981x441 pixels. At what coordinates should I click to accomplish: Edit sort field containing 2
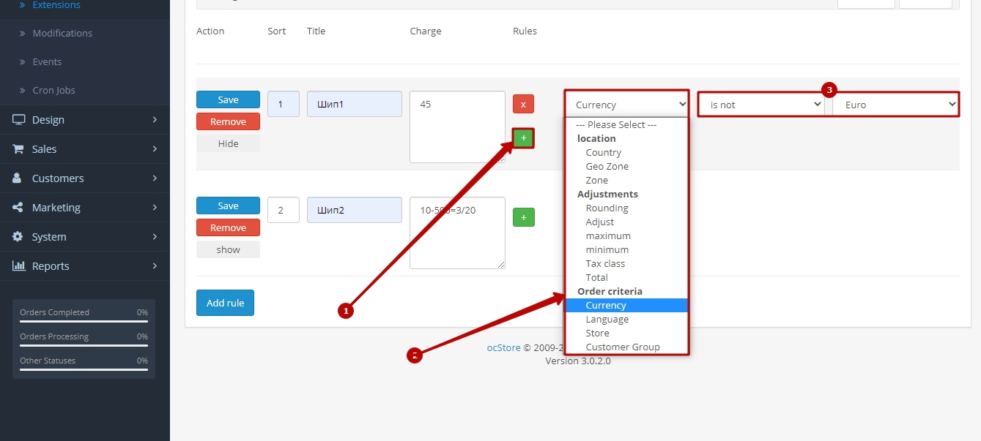(284, 210)
